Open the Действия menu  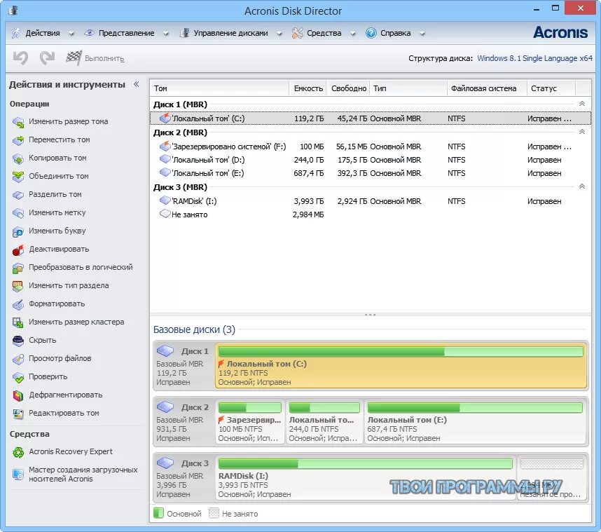coord(43,34)
